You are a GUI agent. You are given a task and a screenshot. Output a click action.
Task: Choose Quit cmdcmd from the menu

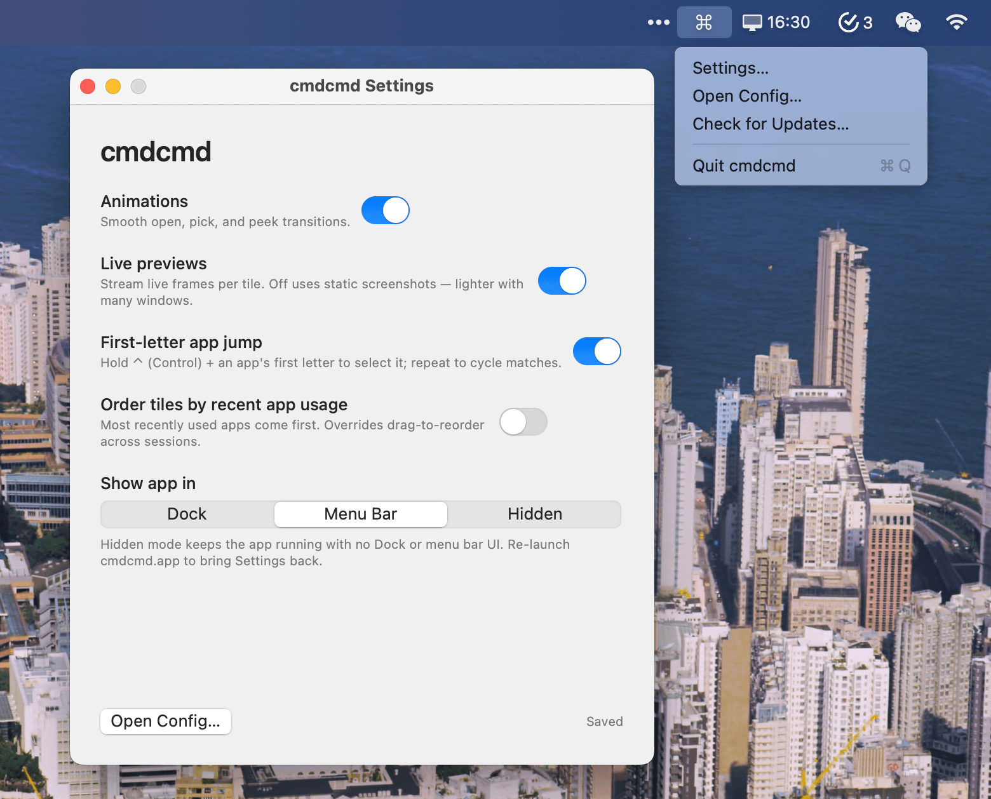tap(801, 166)
